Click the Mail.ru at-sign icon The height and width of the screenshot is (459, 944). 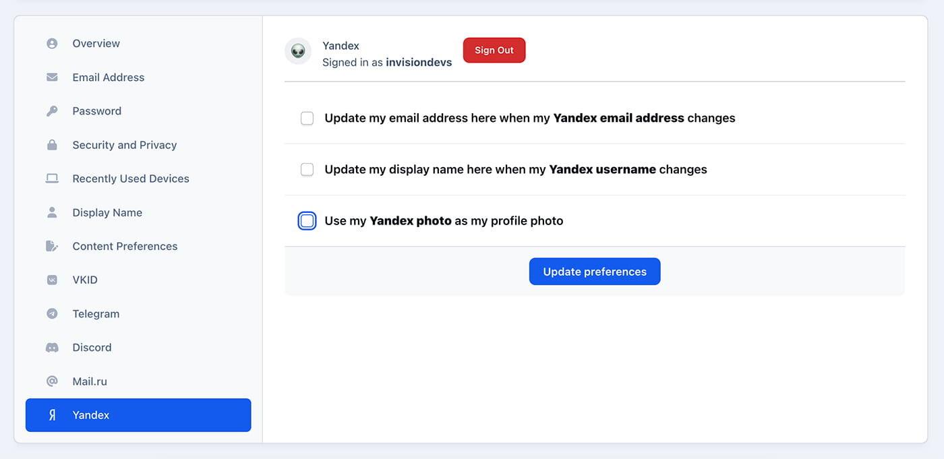(x=52, y=381)
